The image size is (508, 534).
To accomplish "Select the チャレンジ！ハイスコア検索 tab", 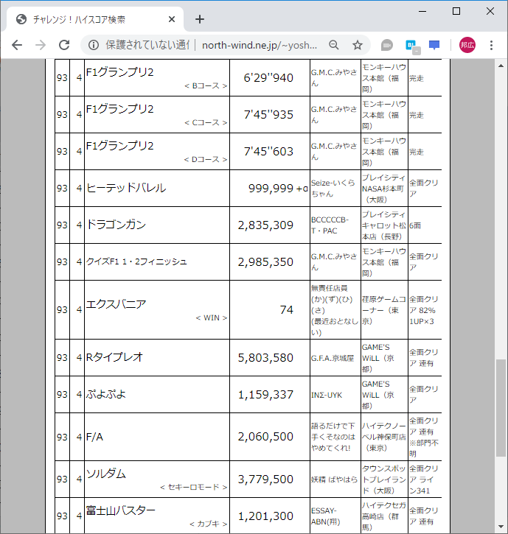I will 95,19.
